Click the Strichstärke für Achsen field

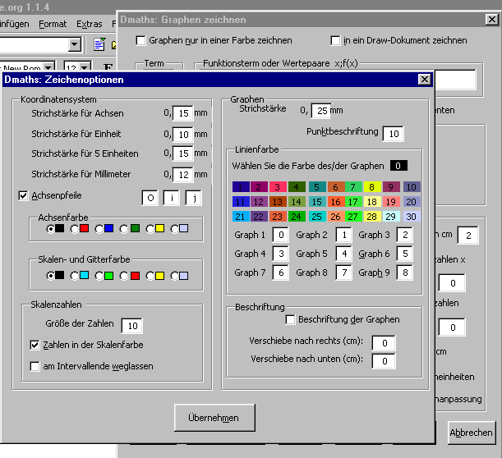click(x=183, y=113)
